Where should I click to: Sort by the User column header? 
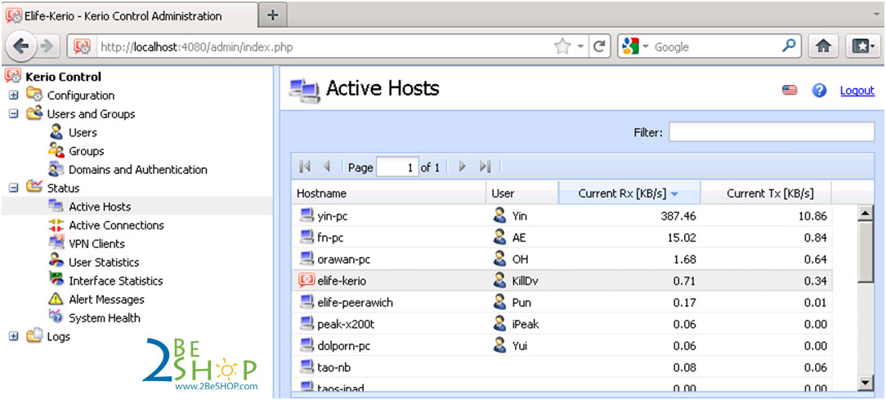point(522,193)
